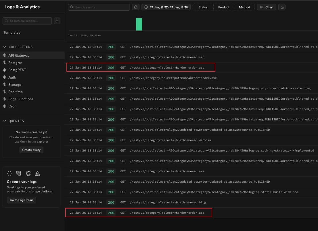This screenshot has width=318, height=231.
Task: Click the Grafana logo icon
Action: [28, 173]
